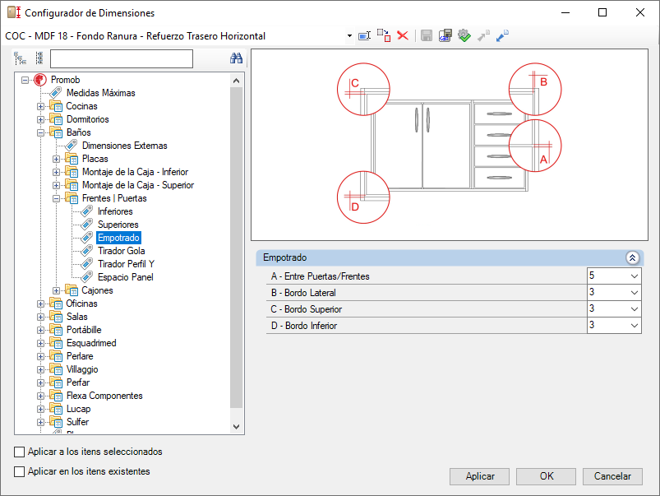Select Tirador Perfil Y item
This screenshot has width=660, height=496.
(126, 264)
